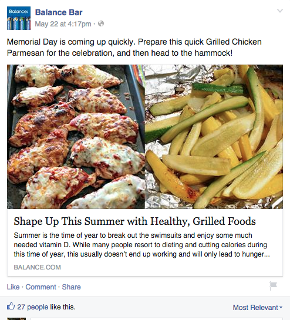Open the Balance Bar page name link
Image resolution: width=290 pixels, height=320 pixels.
(59, 12)
